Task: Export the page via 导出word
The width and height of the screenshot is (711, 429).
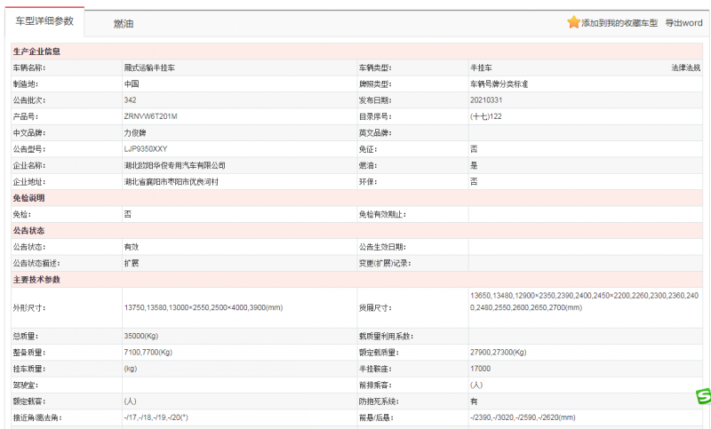Action: (683, 23)
